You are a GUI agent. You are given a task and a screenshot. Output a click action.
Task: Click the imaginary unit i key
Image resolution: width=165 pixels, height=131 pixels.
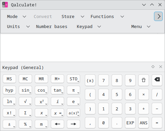click(57, 101)
